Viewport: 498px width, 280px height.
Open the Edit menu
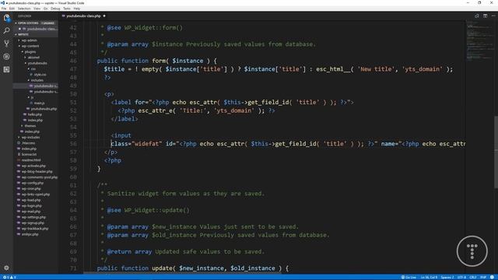pyautogui.click(x=12, y=9)
